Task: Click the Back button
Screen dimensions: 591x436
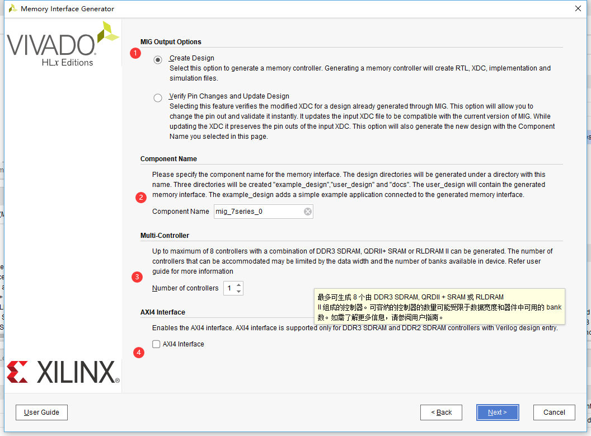Action: (441, 412)
